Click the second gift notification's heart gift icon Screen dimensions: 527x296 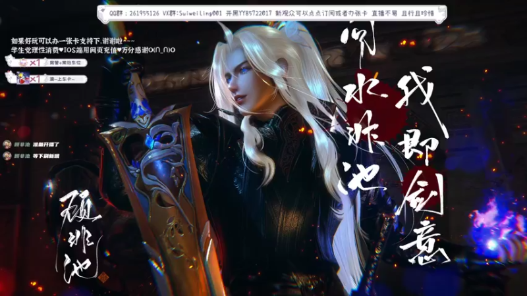pos(22,79)
